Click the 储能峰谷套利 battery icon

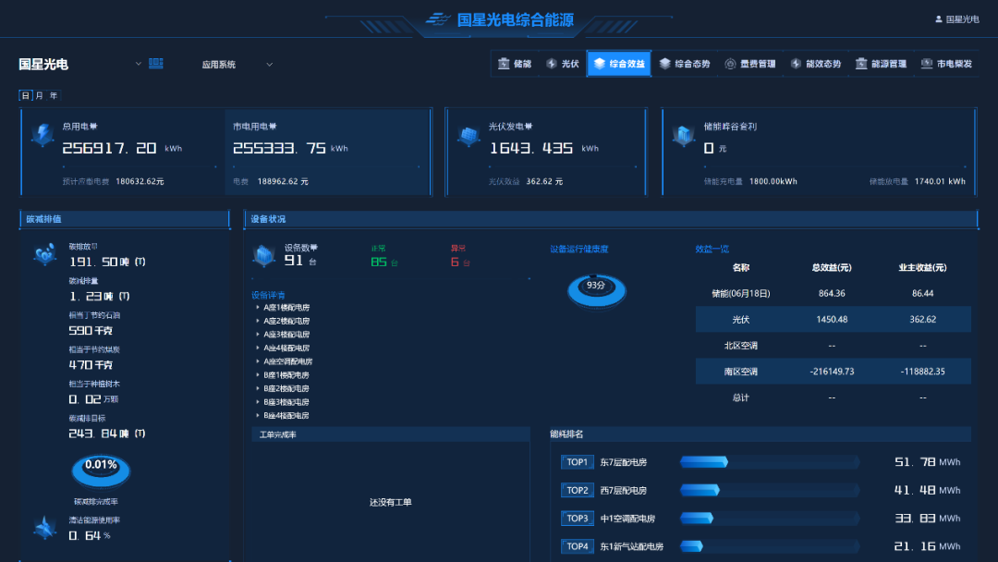point(684,136)
